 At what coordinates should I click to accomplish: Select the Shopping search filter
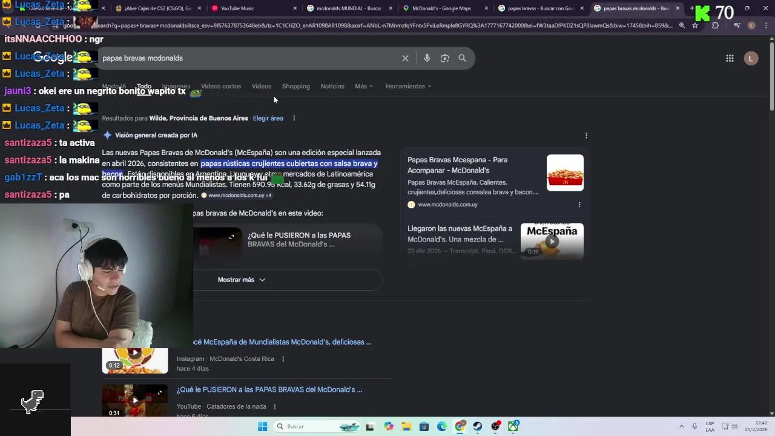click(296, 86)
